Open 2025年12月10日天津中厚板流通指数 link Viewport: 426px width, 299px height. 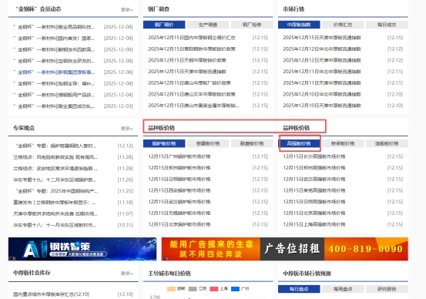322,106
